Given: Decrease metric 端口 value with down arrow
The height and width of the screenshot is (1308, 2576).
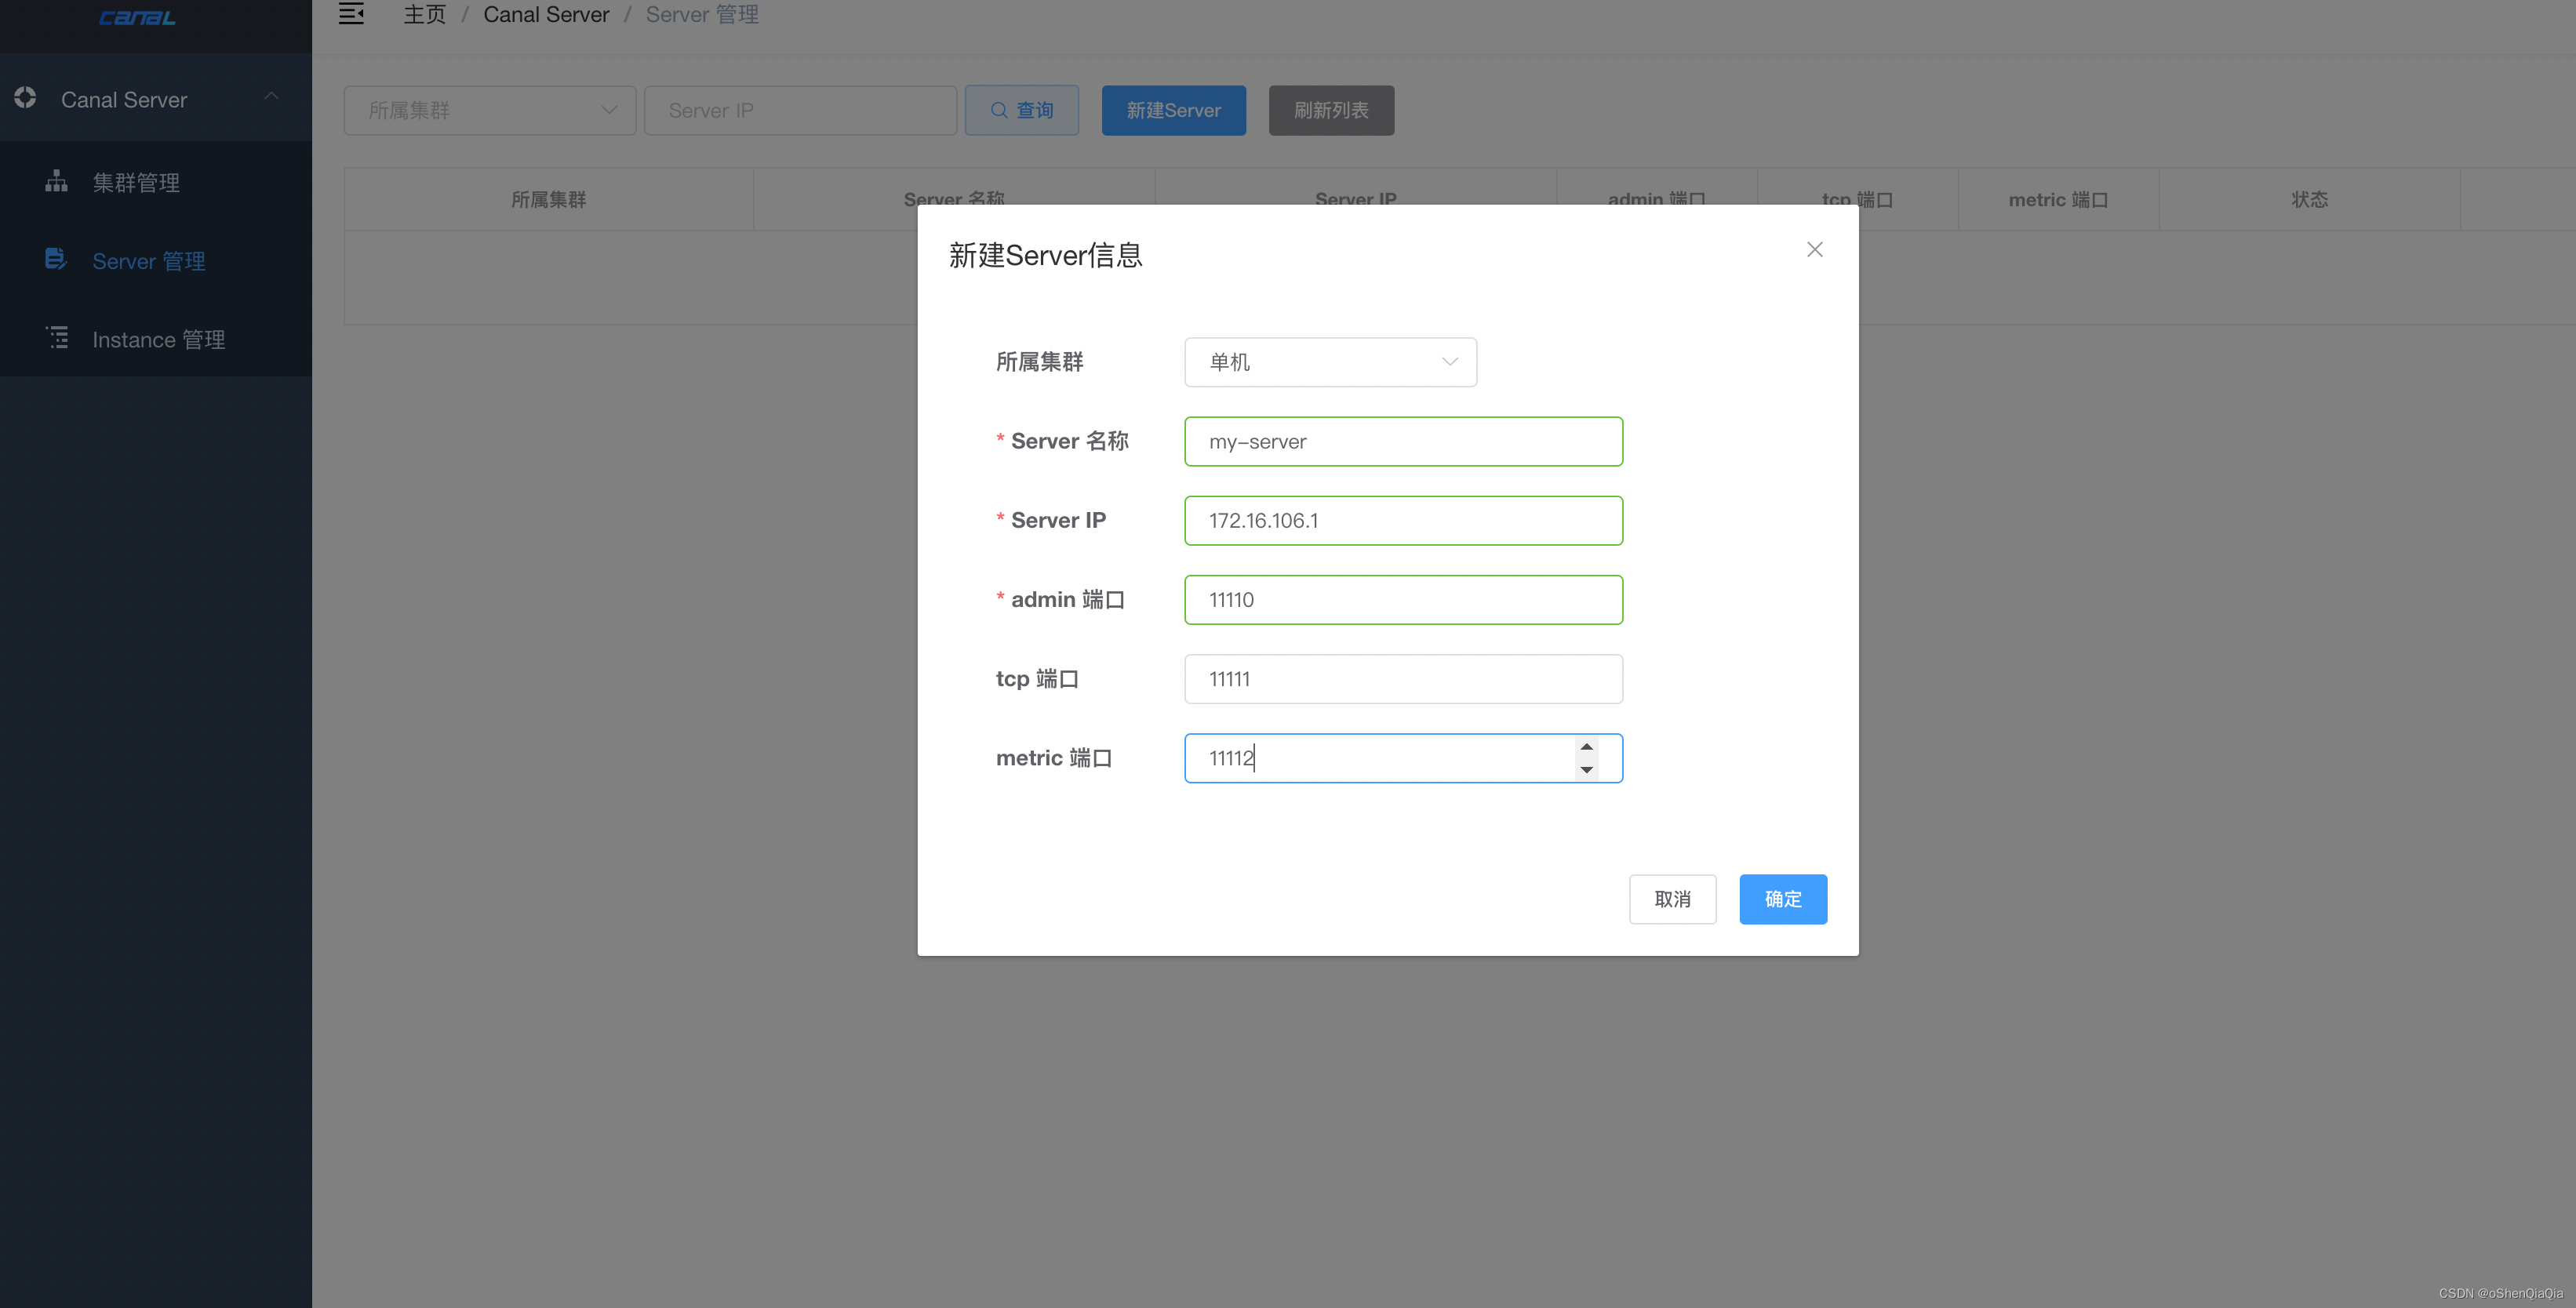Looking at the screenshot, I should [1586, 769].
